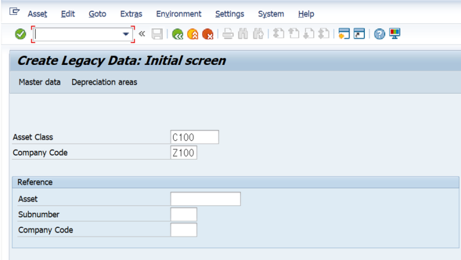This screenshot has height=260, width=461.
Task: Click the Company Code field with Z100
Action: [184, 153]
